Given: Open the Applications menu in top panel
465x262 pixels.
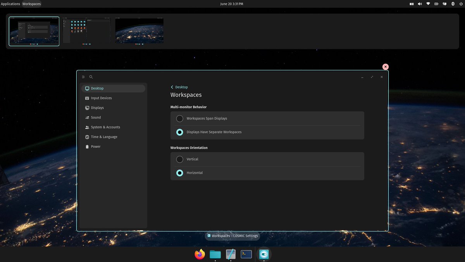Looking at the screenshot, I should tap(10, 4).
